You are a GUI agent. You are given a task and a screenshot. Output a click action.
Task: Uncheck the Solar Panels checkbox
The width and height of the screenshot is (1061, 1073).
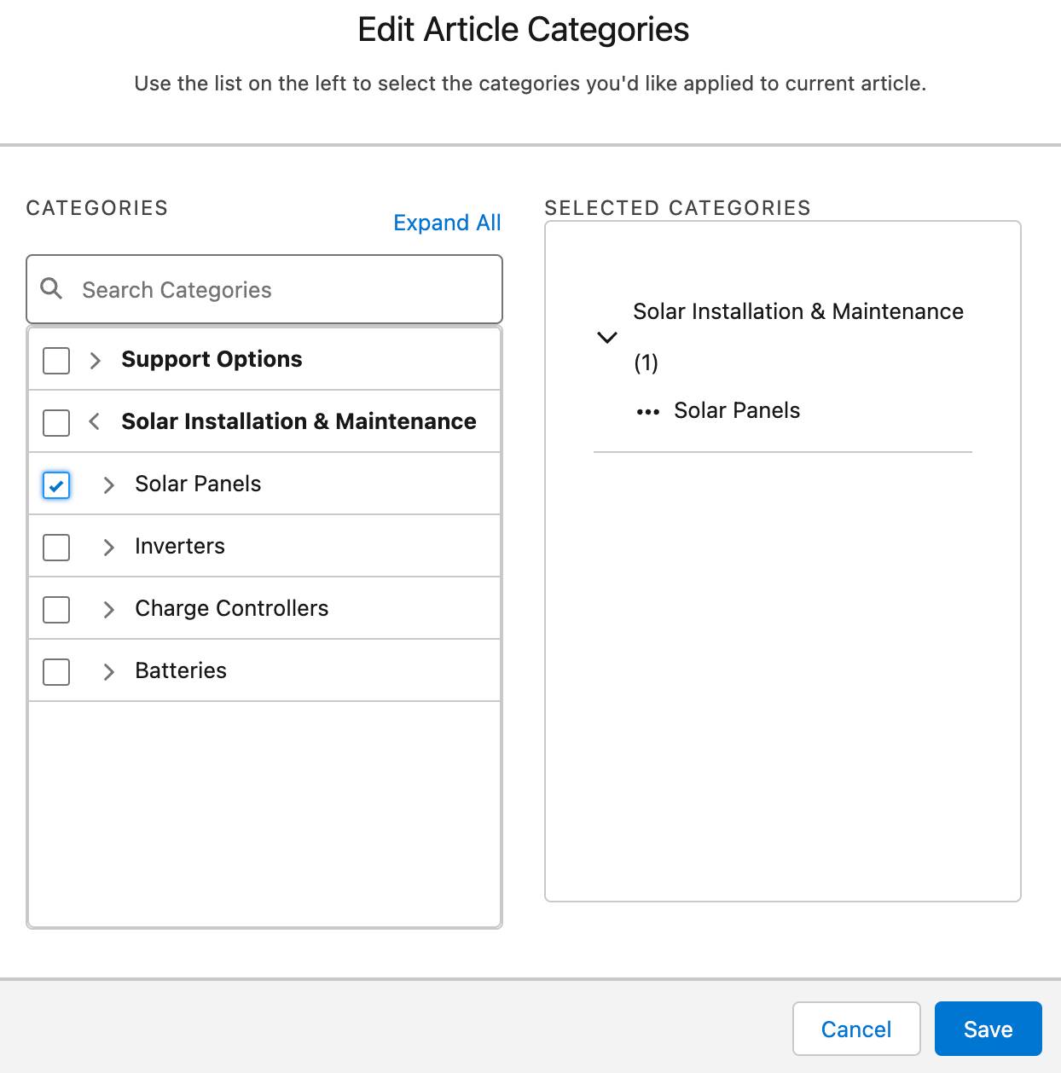tap(56, 485)
